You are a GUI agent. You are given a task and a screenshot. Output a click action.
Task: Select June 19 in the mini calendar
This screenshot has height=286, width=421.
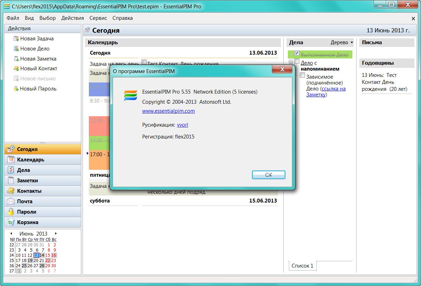pyautogui.click(x=30, y=260)
